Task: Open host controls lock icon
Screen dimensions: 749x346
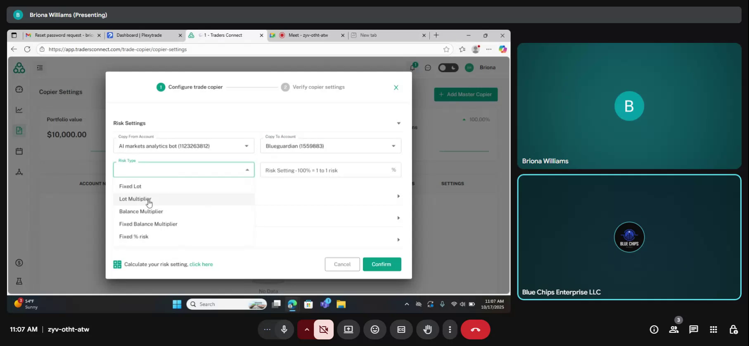Action: coord(733,329)
